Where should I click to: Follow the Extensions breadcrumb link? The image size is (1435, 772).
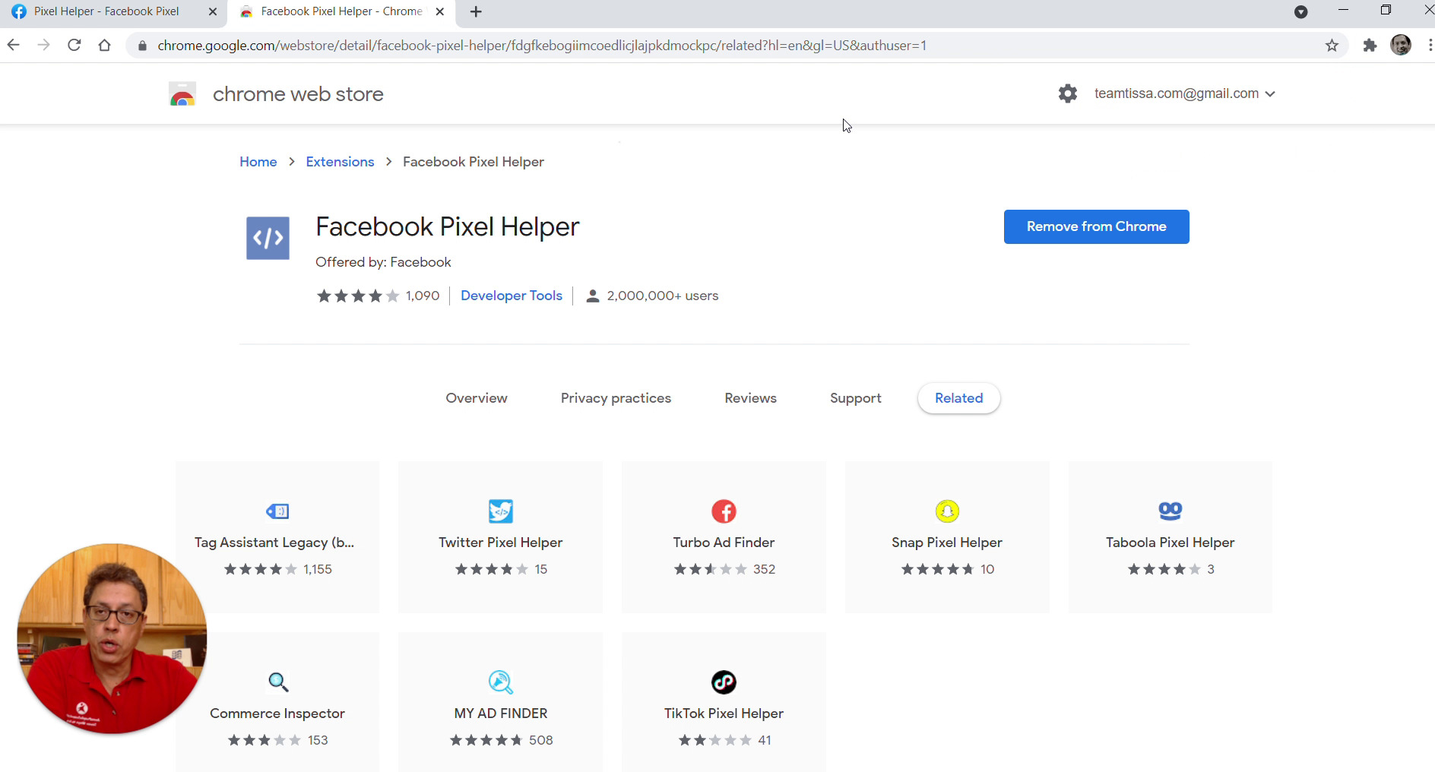[340, 162]
